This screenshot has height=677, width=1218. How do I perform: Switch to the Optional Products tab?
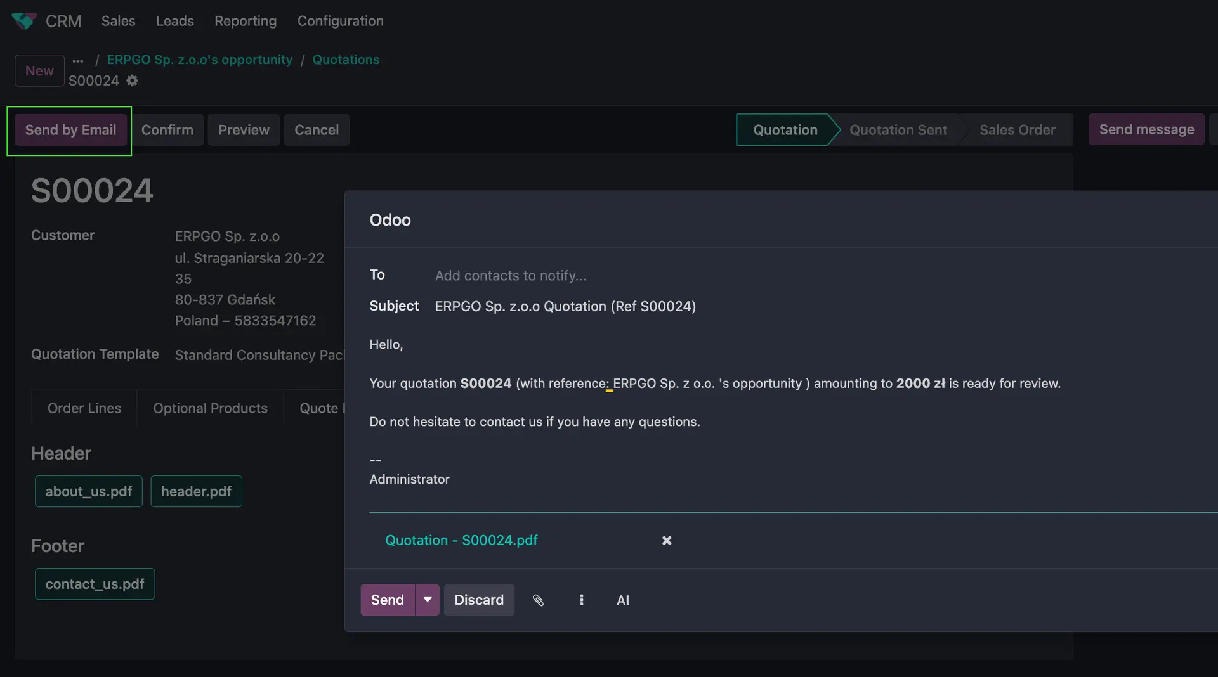point(210,408)
